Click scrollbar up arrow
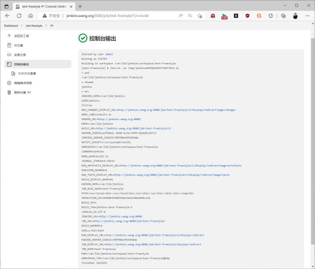The width and height of the screenshot is (315, 269). [x=313, y=24]
